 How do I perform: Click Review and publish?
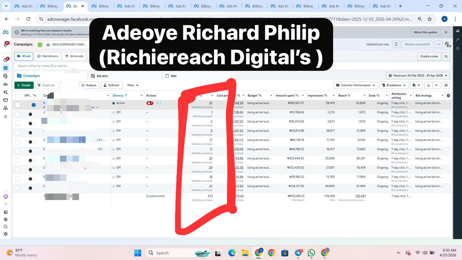[417, 44]
